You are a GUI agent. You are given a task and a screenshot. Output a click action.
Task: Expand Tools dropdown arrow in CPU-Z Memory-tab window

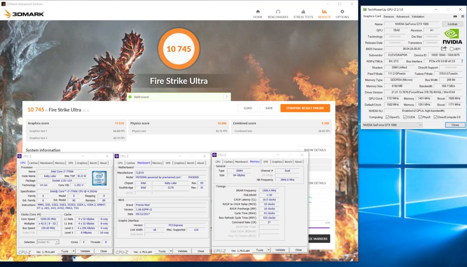pyautogui.click(x=269, y=250)
